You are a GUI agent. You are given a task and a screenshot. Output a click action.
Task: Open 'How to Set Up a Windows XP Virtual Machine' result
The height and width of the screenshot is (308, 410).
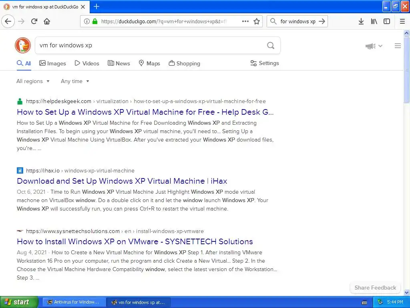[x=145, y=112]
